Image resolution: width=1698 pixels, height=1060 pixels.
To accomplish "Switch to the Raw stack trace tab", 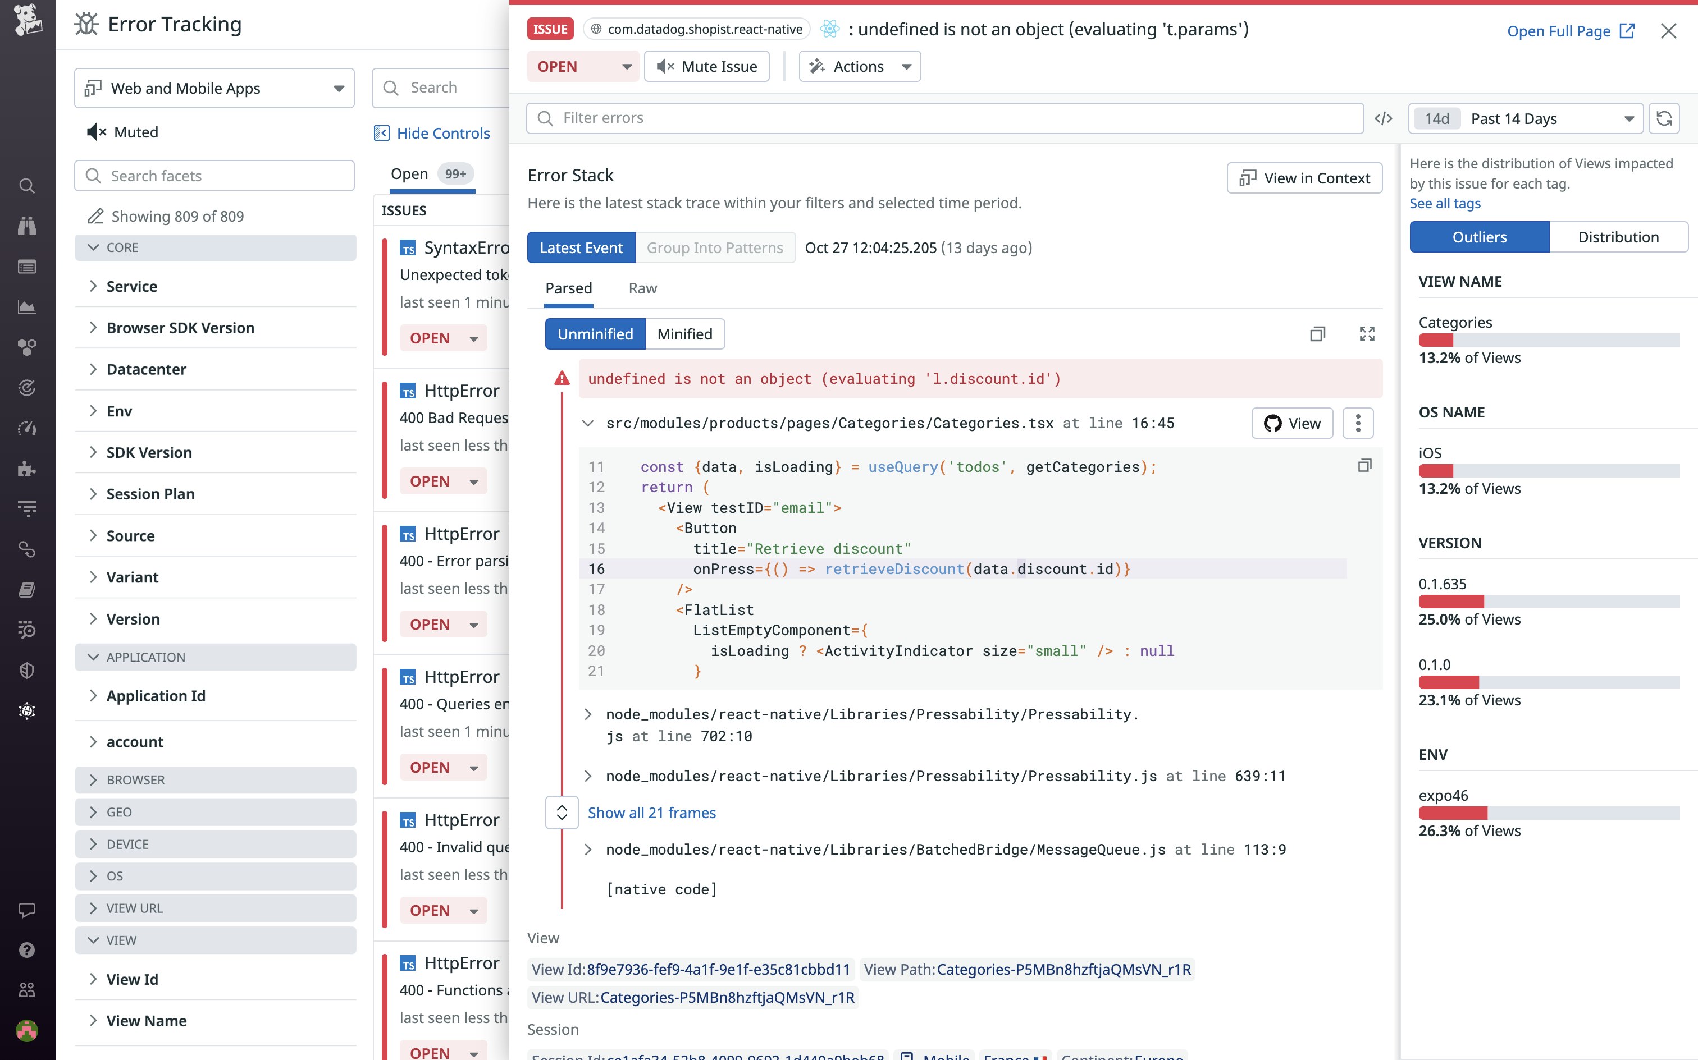I will 642,288.
